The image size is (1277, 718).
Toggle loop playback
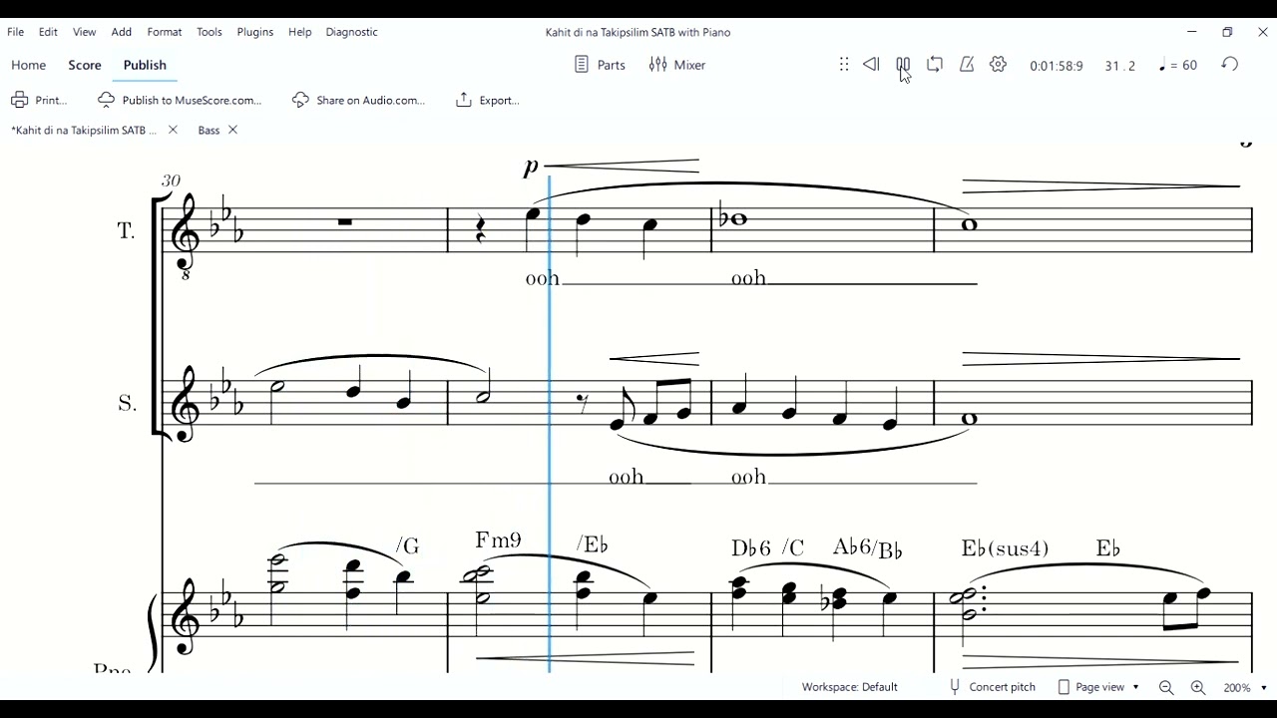click(935, 65)
